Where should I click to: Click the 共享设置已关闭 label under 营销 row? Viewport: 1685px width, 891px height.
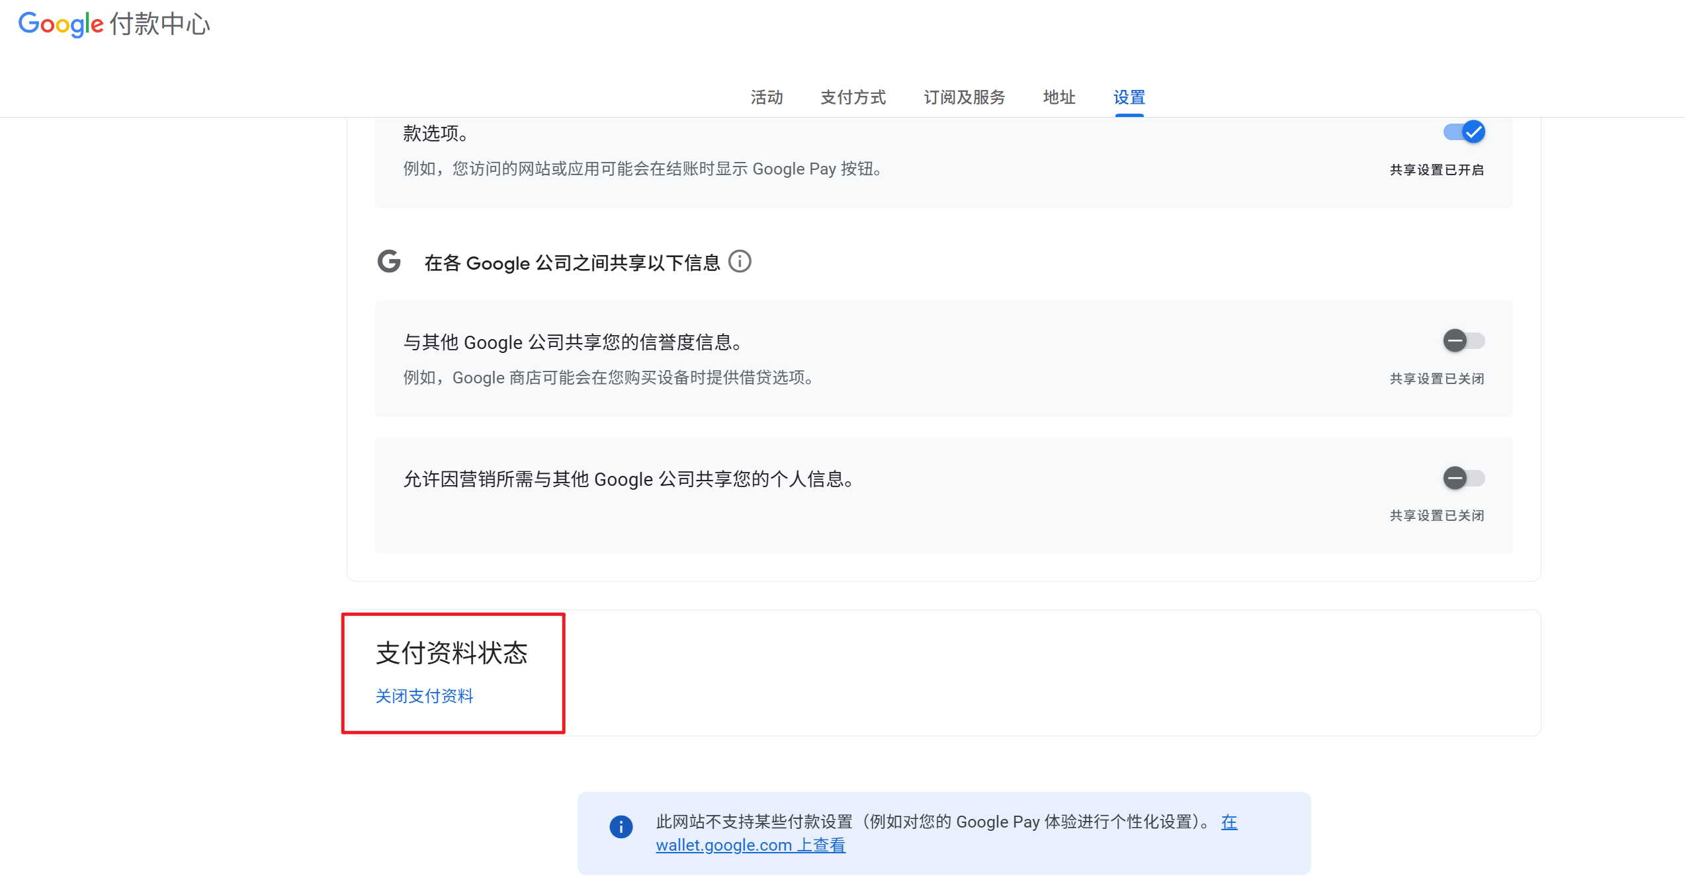(1437, 516)
